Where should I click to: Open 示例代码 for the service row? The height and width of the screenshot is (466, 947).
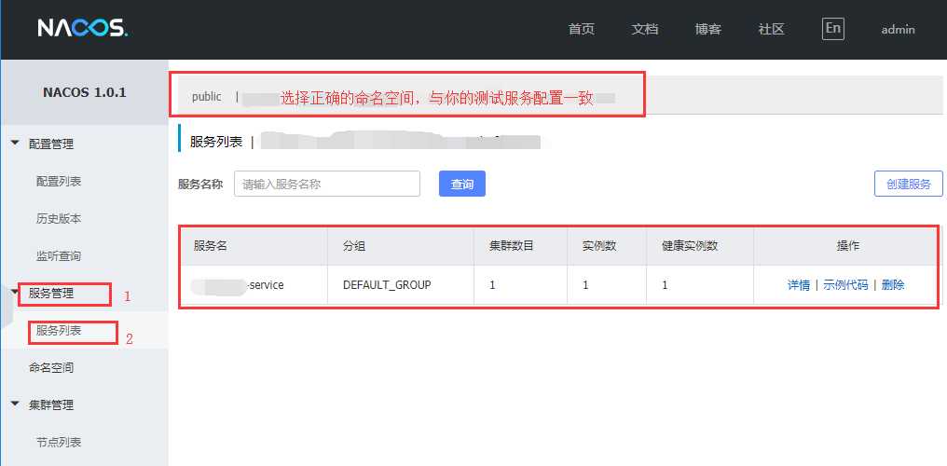pos(845,285)
